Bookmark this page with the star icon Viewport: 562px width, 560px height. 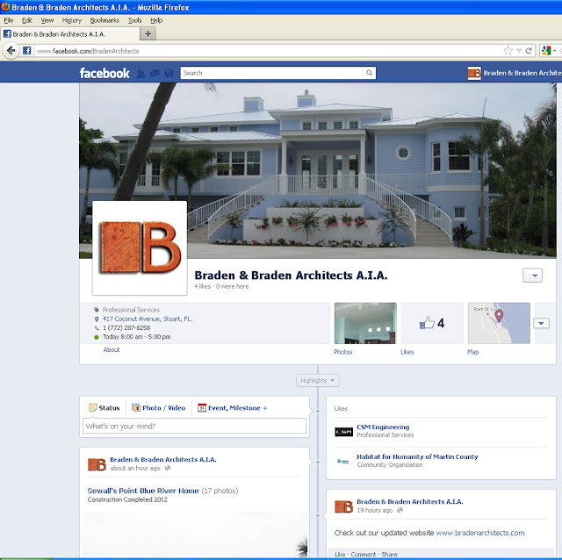[508, 51]
